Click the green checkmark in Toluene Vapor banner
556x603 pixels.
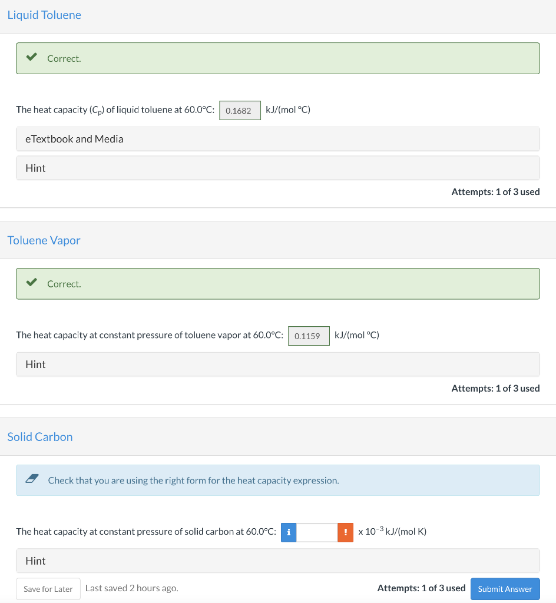32,282
